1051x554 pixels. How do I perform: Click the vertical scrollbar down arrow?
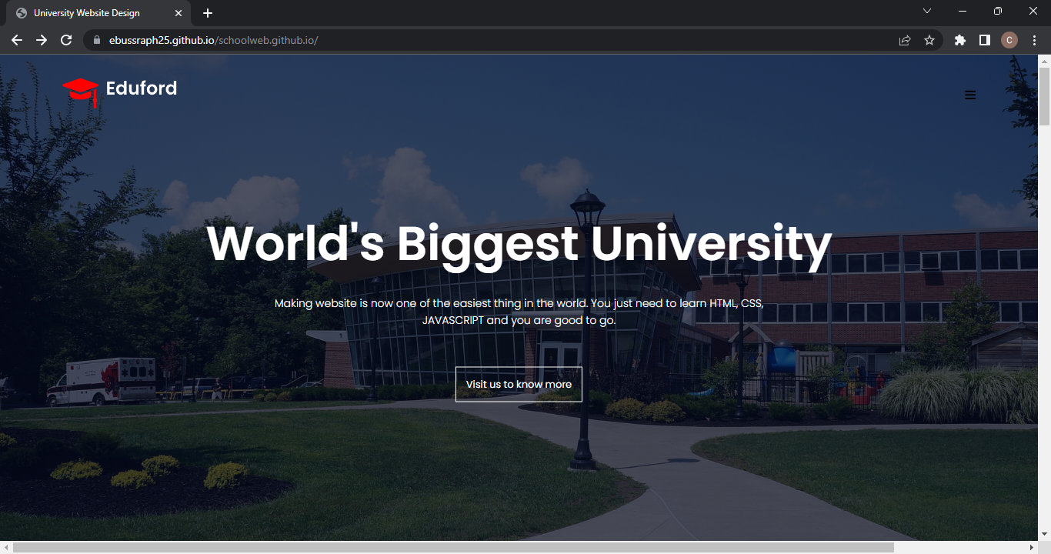point(1044,533)
